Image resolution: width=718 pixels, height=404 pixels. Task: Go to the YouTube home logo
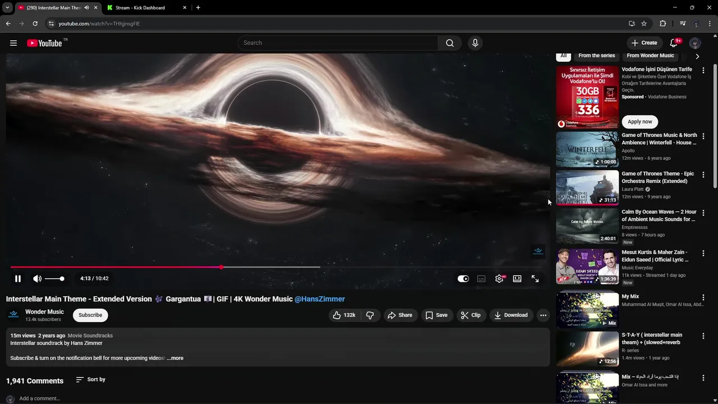click(44, 43)
